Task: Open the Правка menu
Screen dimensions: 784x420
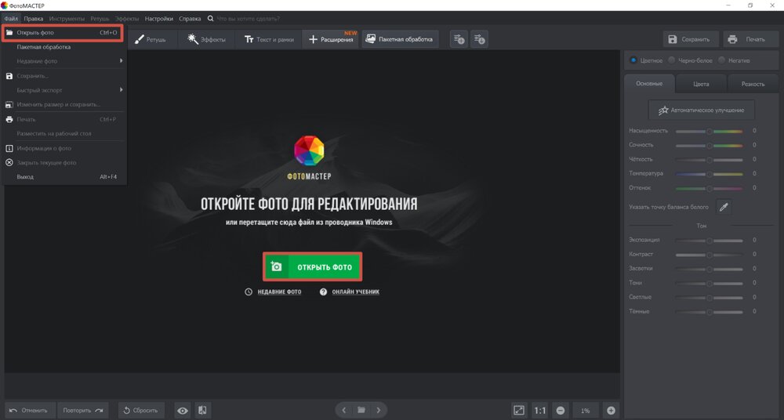Action: point(34,19)
